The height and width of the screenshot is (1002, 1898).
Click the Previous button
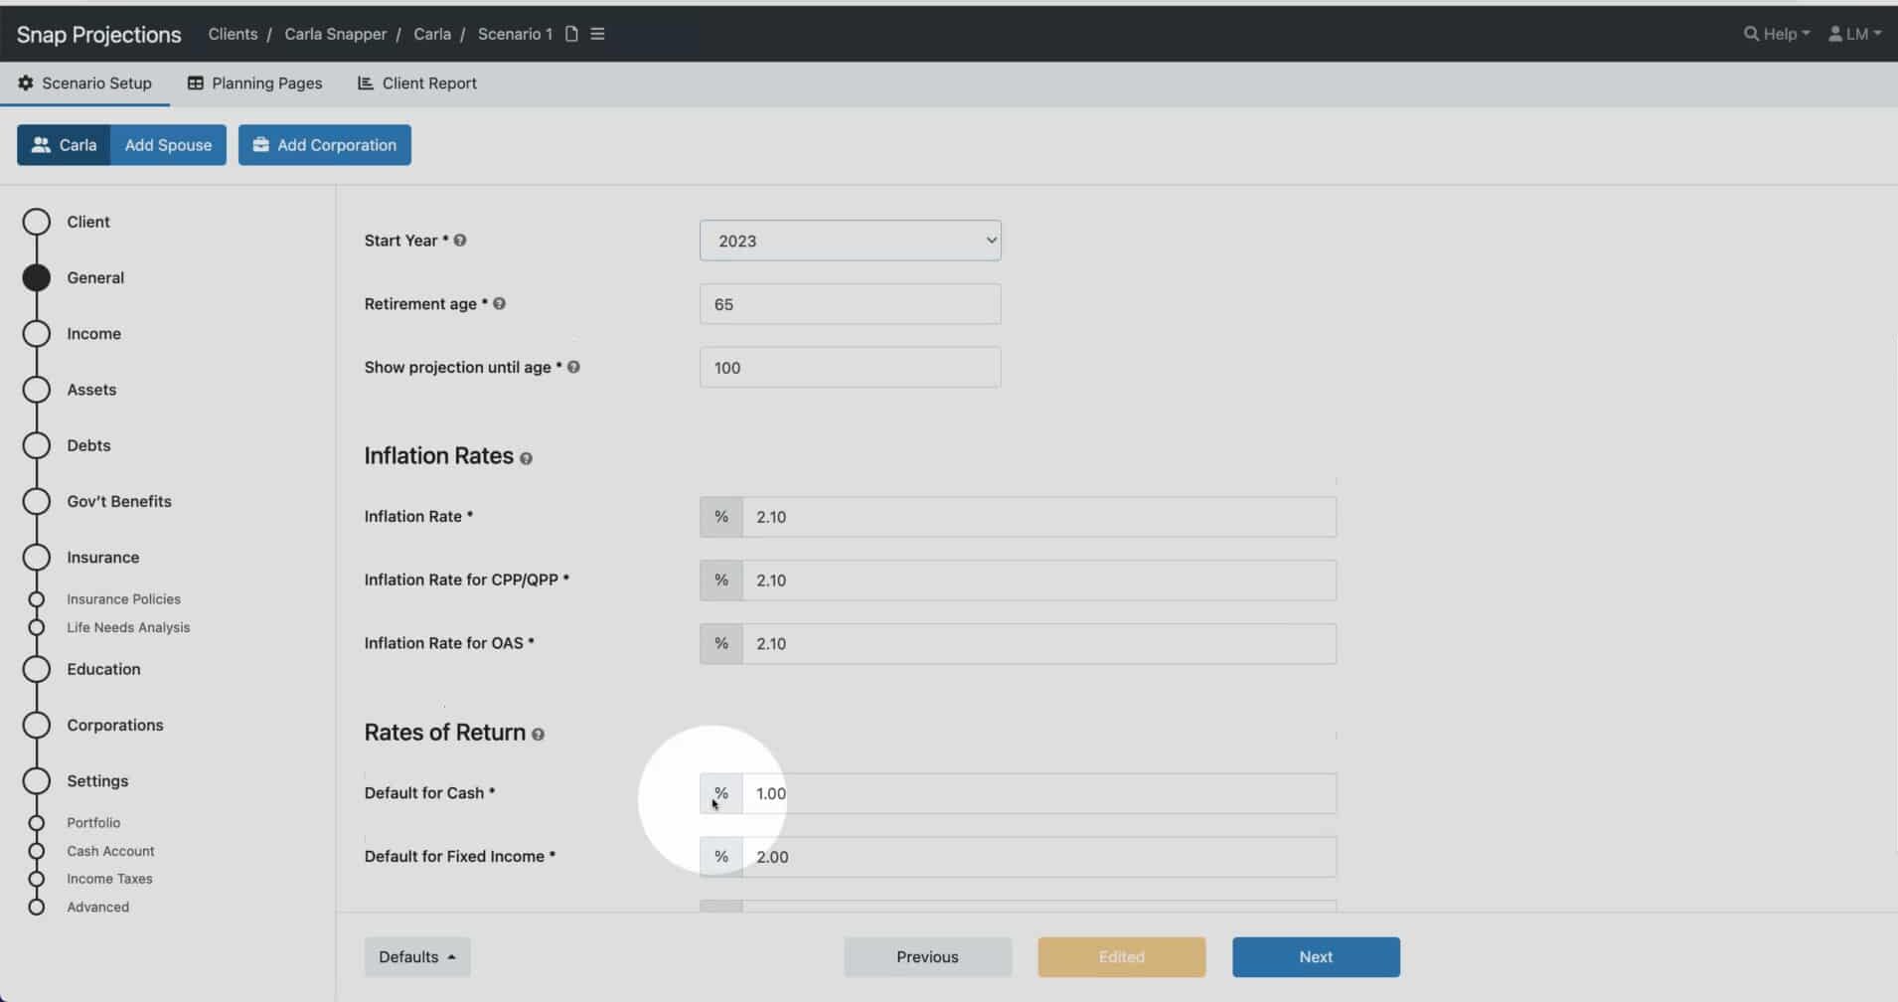(927, 957)
